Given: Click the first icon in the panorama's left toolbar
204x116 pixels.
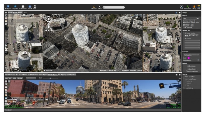Looking at the screenshot, I should tap(6, 81).
